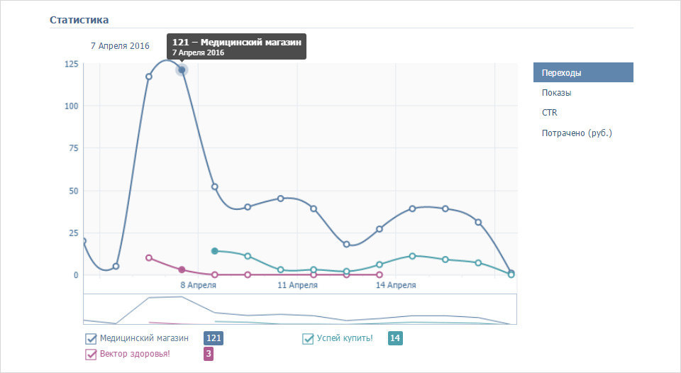Open the Потрачено (руб.) metric
This screenshot has height=373, width=681.
(x=577, y=133)
